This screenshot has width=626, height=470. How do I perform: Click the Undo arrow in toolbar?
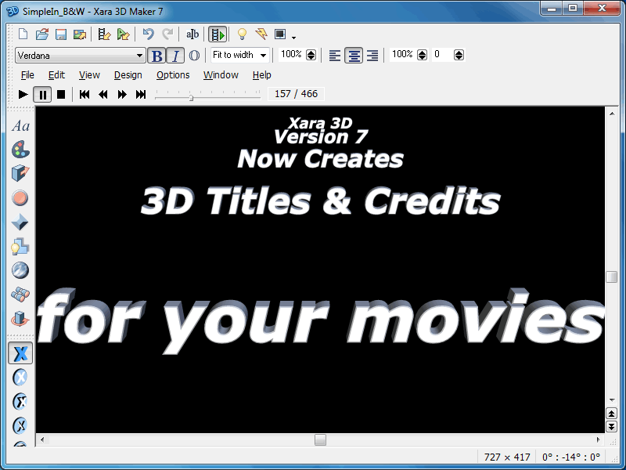[148, 34]
